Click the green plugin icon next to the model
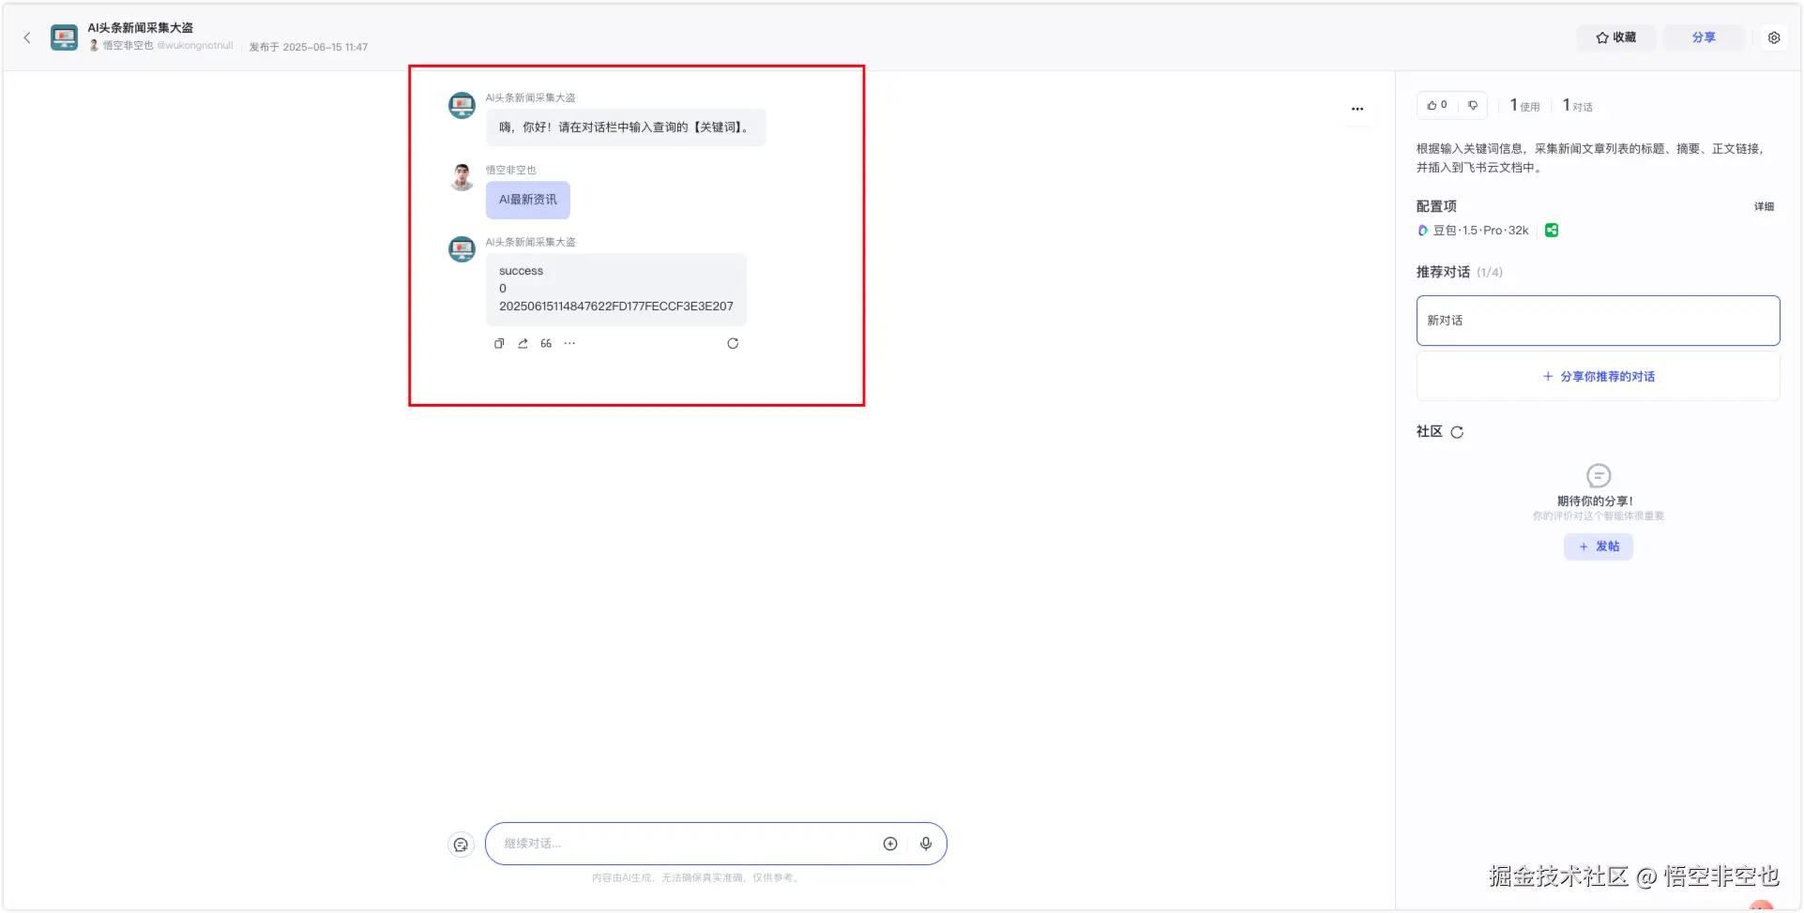1804x913 pixels. tap(1552, 231)
